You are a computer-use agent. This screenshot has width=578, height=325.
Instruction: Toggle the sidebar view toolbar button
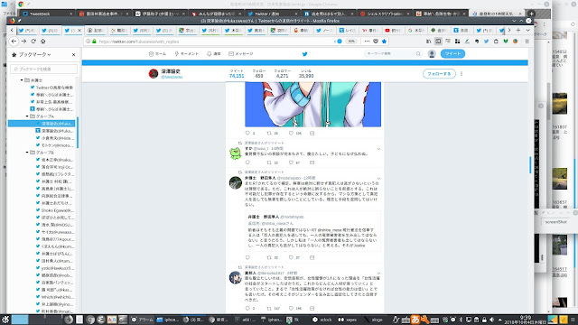438,42
